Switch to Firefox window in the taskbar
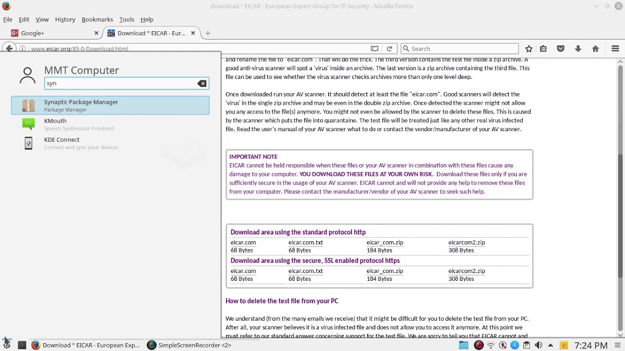This screenshot has width=625, height=351. [86, 345]
